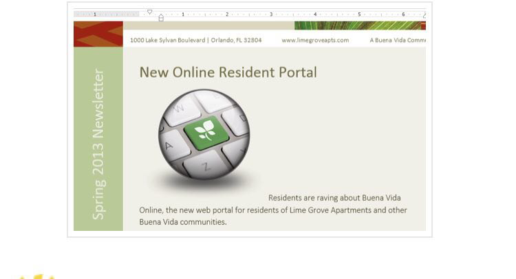Click the A Buena Vida Community text

398,41
